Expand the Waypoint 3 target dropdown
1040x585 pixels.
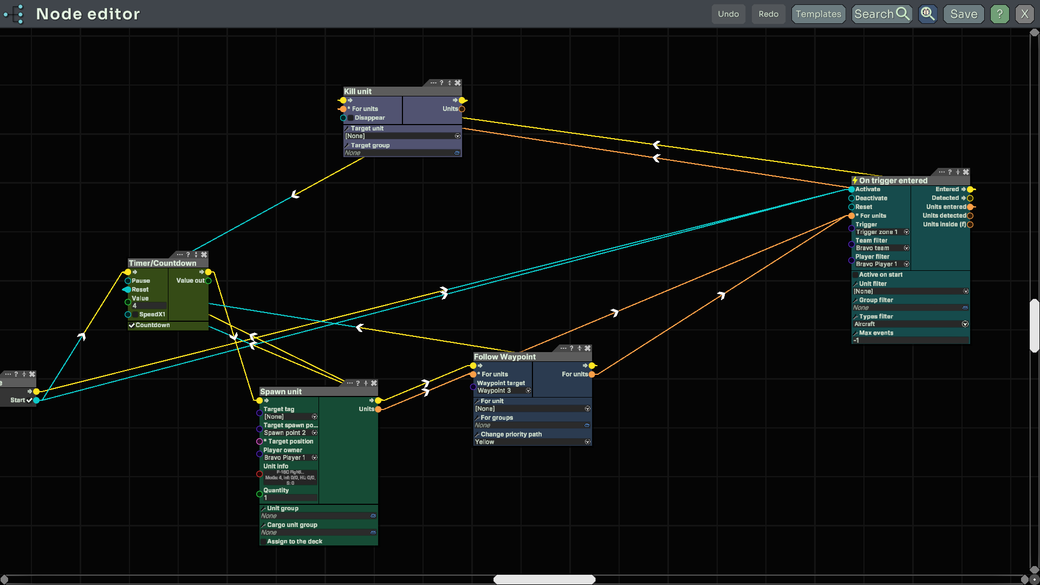click(x=528, y=391)
